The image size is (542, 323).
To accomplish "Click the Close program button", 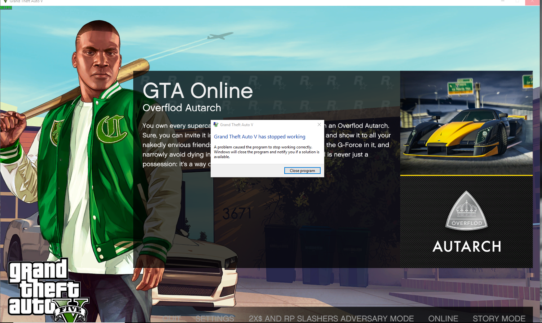I will pos(302,170).
